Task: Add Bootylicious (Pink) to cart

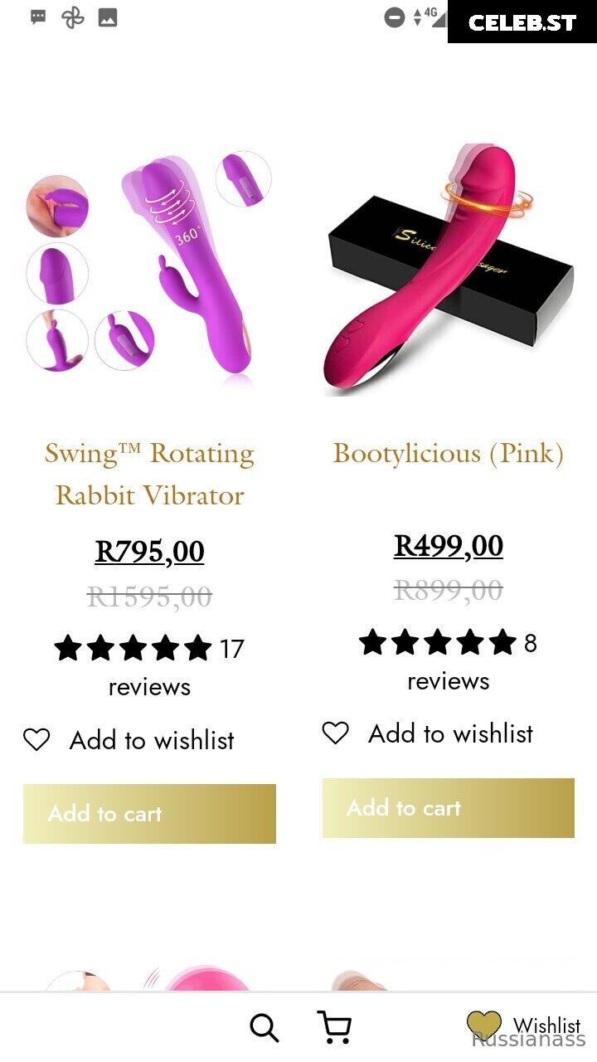Action: click(x=448, y=807)
